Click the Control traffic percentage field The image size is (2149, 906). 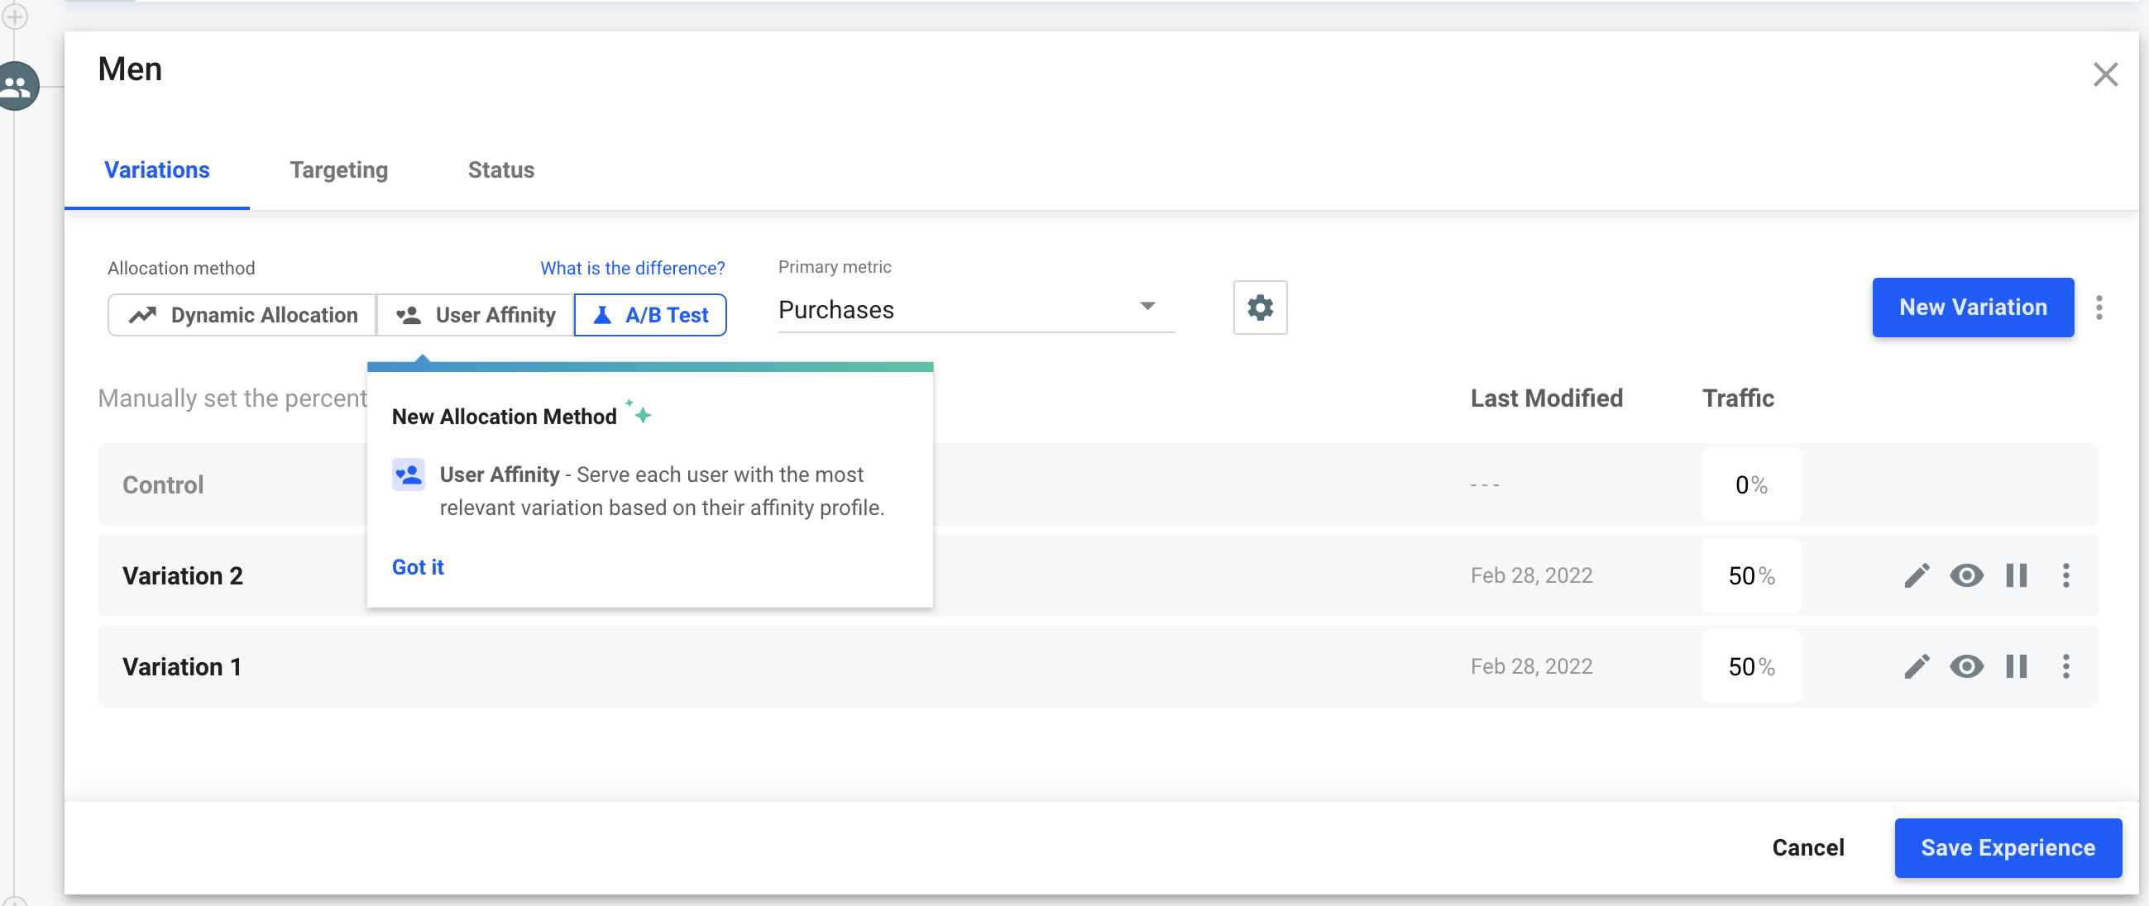pos(1751,485)
